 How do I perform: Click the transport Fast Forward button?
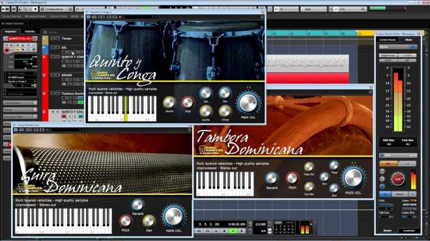pyautogui.click(x=207, y=231)
